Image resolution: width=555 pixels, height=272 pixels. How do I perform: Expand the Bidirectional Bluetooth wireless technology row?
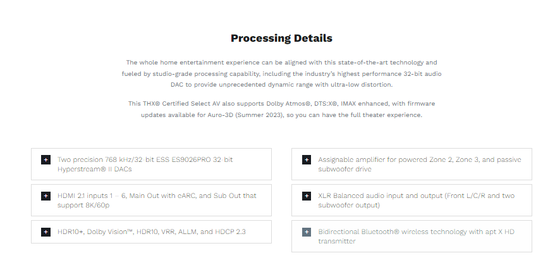point(416,237)
